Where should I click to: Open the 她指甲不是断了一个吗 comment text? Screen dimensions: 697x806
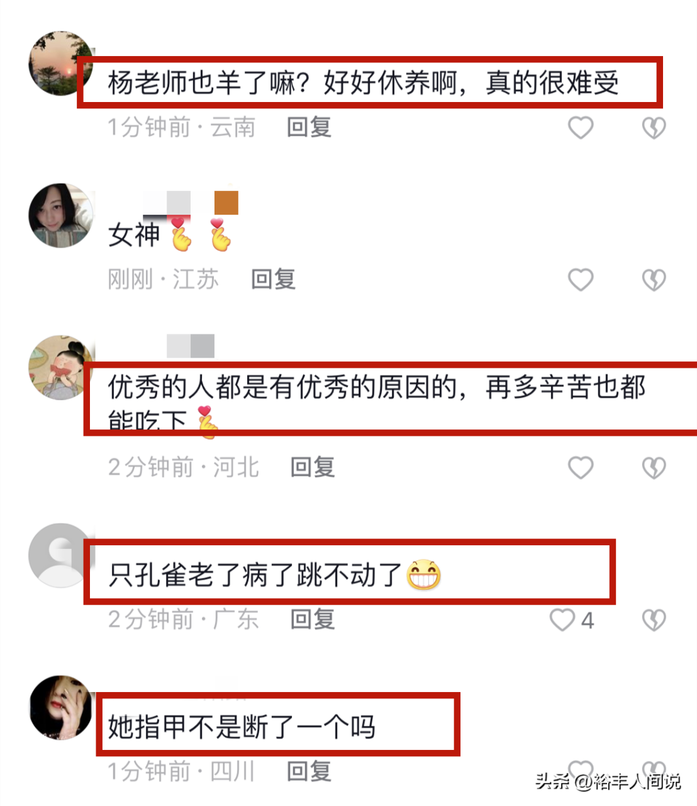242,727
